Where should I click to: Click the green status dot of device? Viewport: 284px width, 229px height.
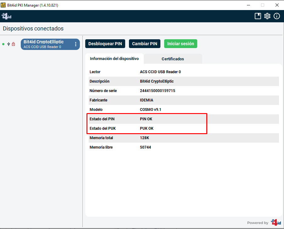click(x=3, y=44)
